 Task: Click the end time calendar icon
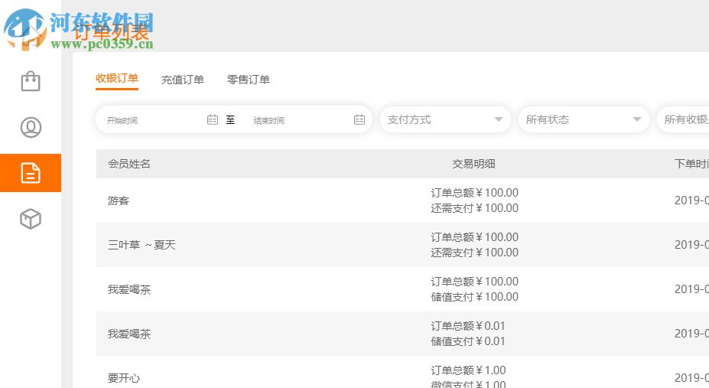click(x=359, y=119)
